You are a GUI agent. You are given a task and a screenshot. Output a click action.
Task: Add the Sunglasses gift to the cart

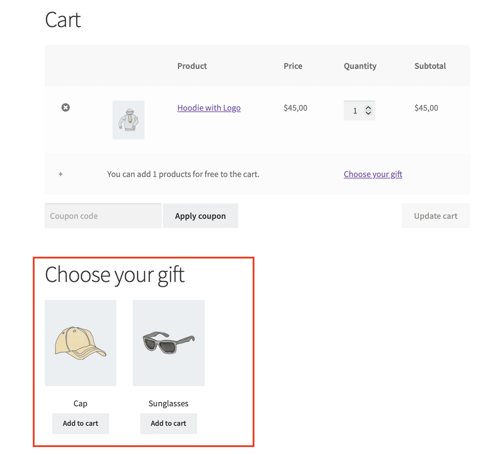(168, 423)
